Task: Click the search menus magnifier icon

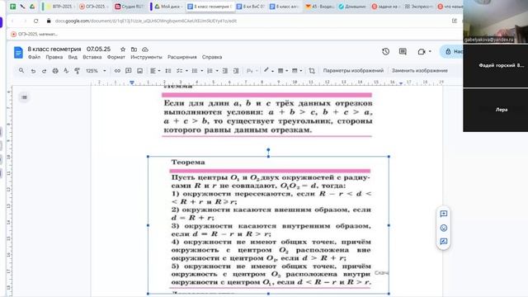Action: click(x=21, y=71)
